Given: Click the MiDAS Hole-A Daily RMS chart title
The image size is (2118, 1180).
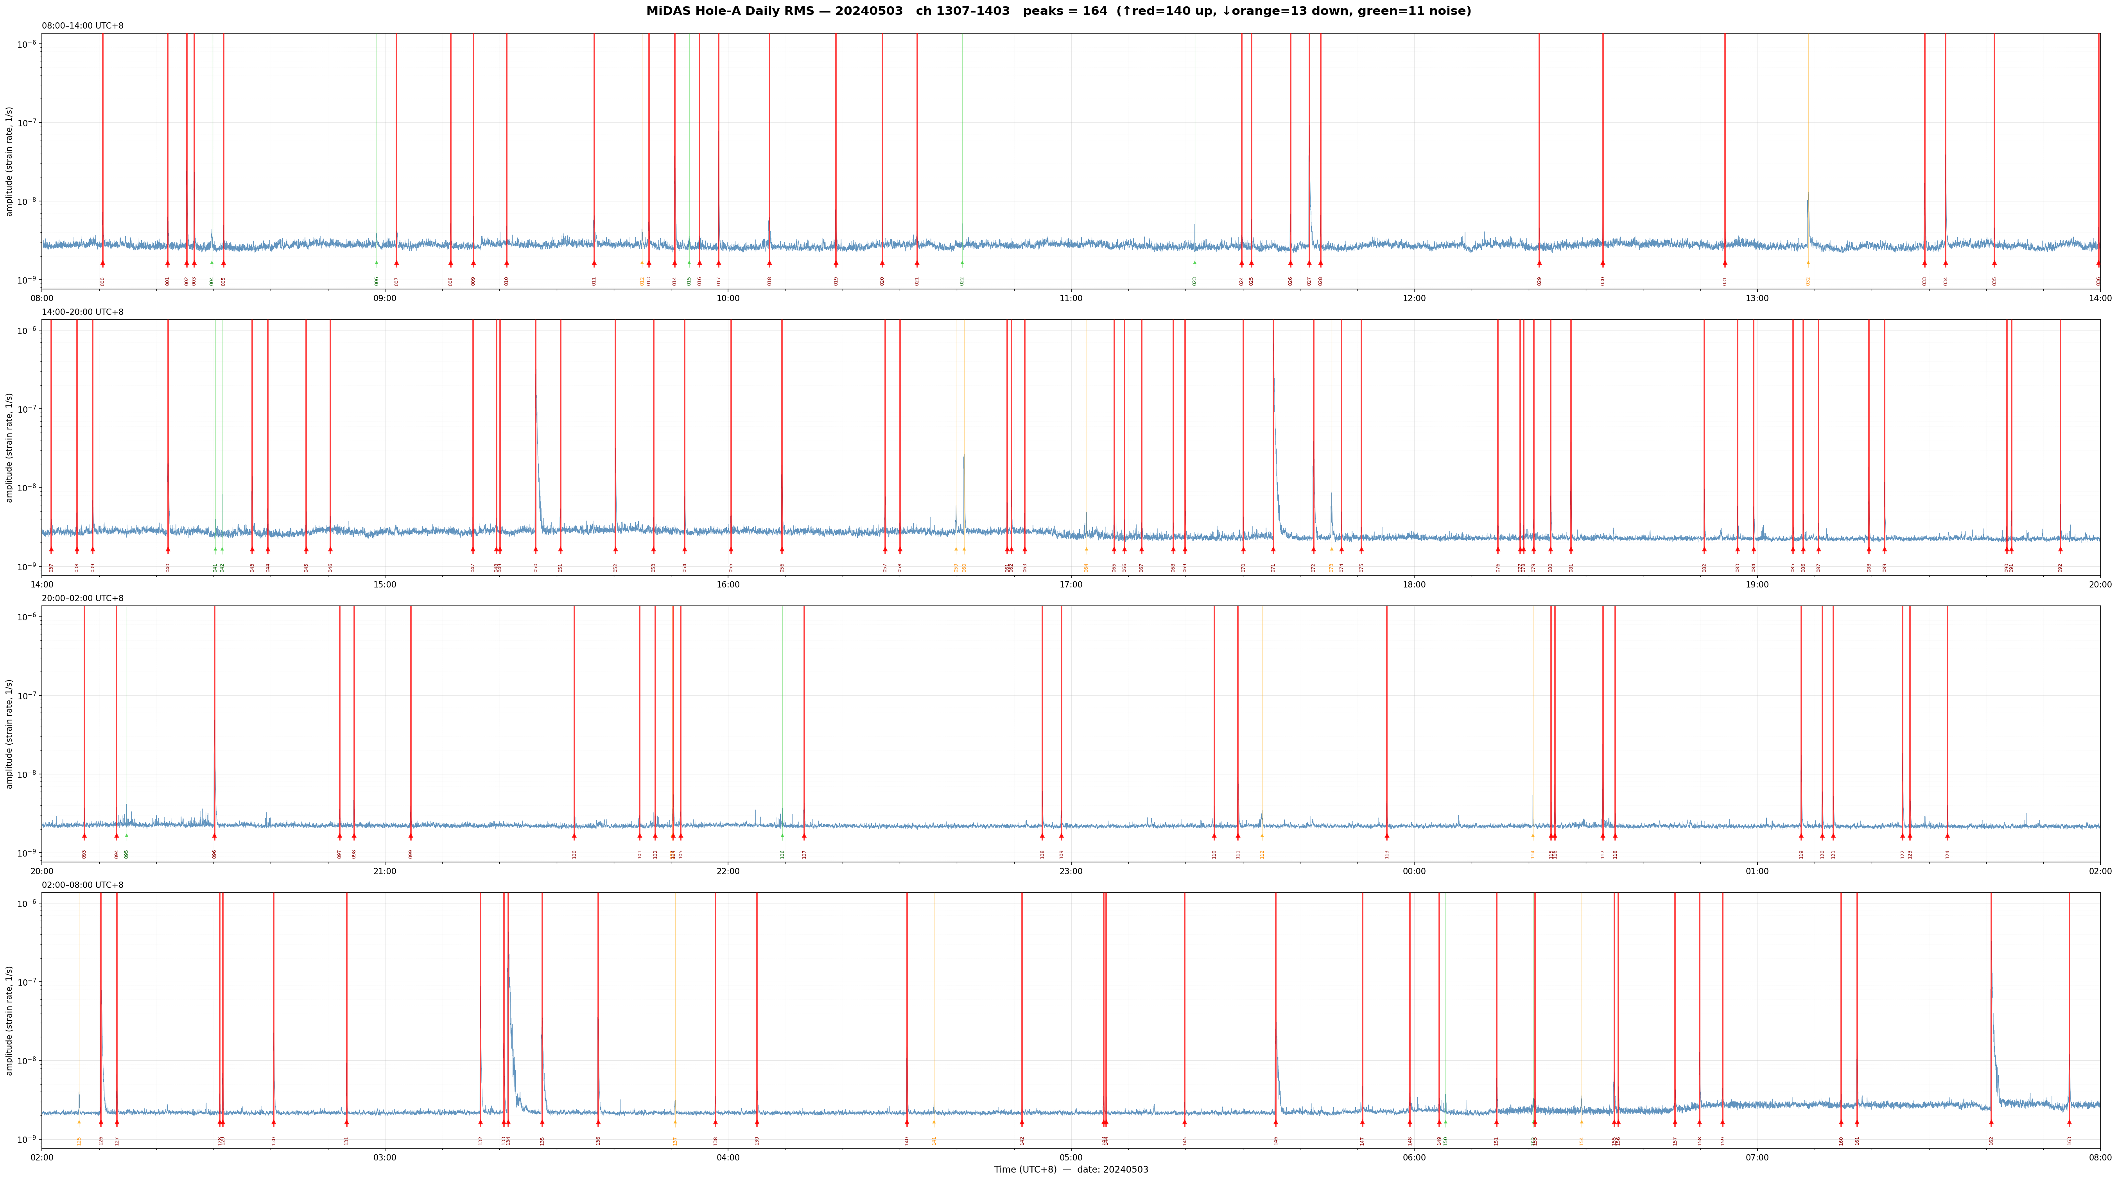Looking at the screenshot, I should pyautogui.click(x=1058, y=11).
